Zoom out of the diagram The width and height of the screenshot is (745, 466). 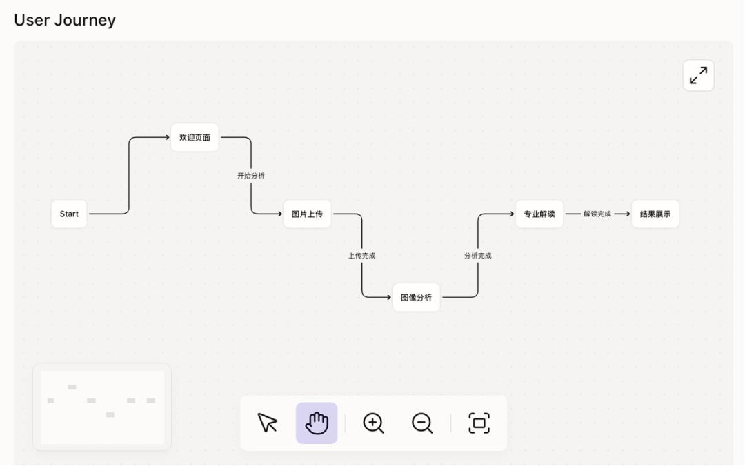pyautogui.click(x=423, y=423)
